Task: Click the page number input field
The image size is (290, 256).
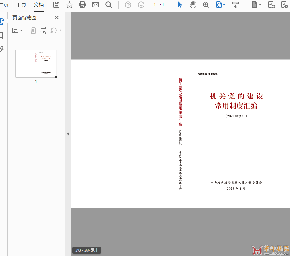Action: [155, 5]
